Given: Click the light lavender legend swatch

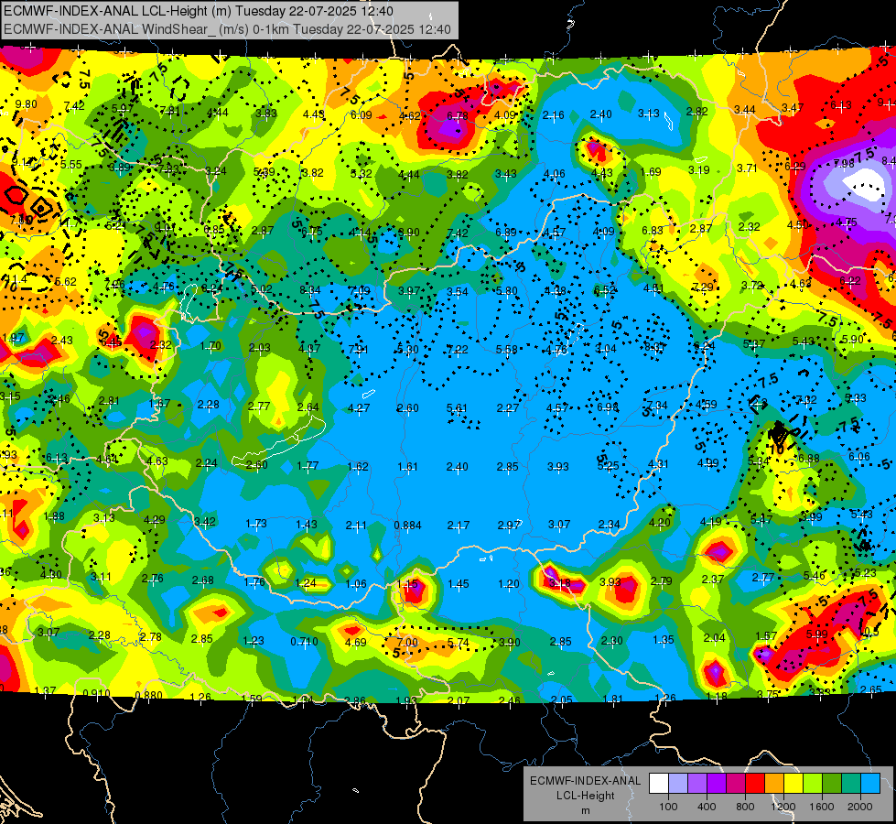Looking at the screenshot, I should (x=678, y=784).
